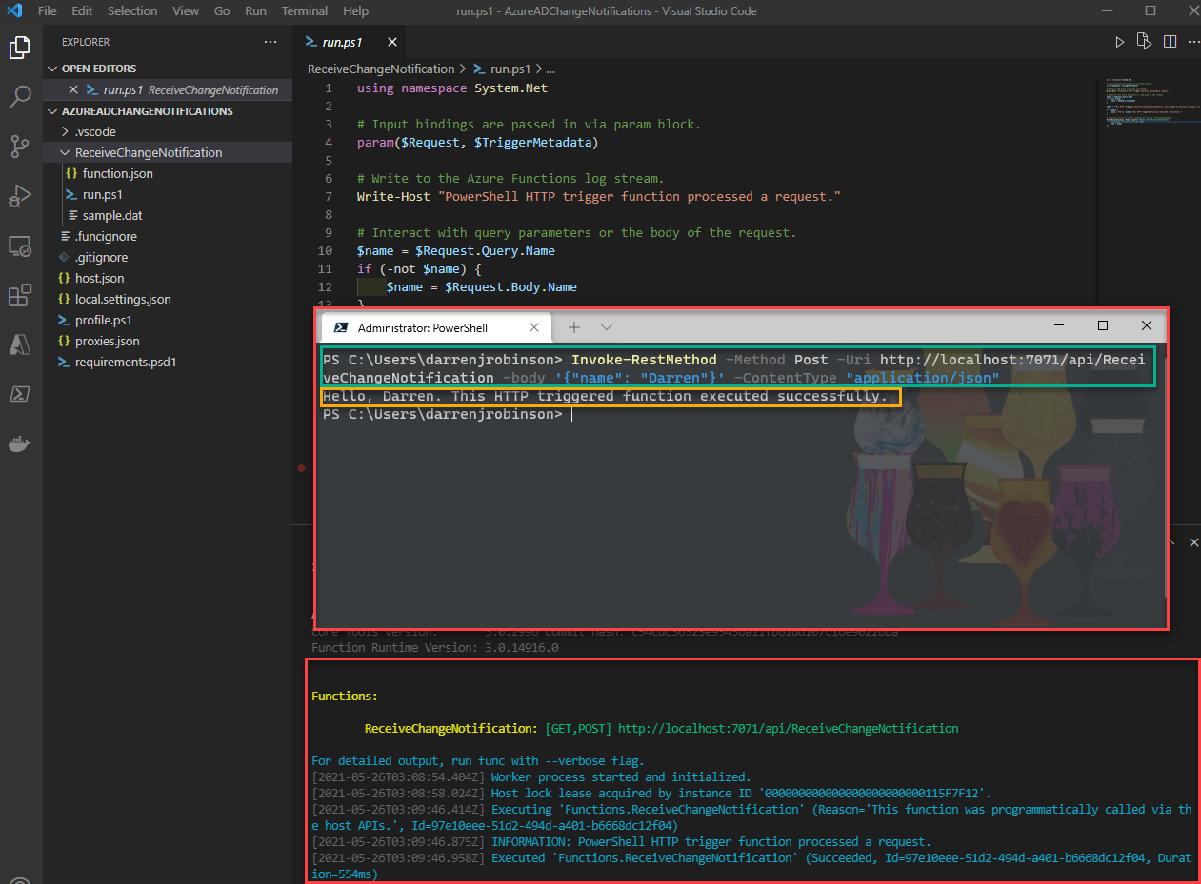
Task: Click the VS Code logo icon
Action: (x=14, y=10)
